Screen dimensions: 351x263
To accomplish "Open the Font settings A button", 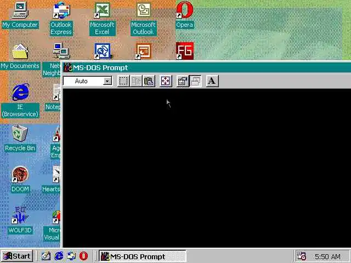I will click(x=212, y=81).
